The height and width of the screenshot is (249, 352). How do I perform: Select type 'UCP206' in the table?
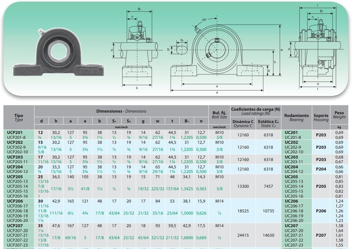(x=15, y=201)
